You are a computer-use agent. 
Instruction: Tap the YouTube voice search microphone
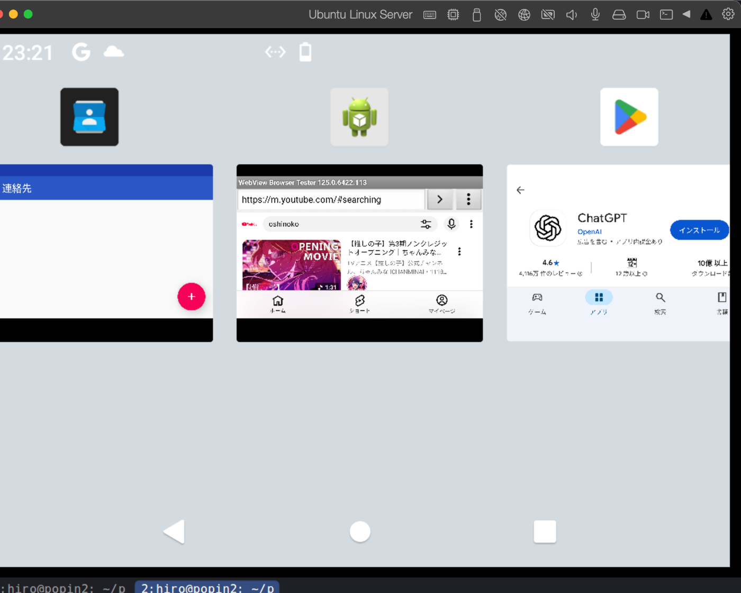pos(451,224)
